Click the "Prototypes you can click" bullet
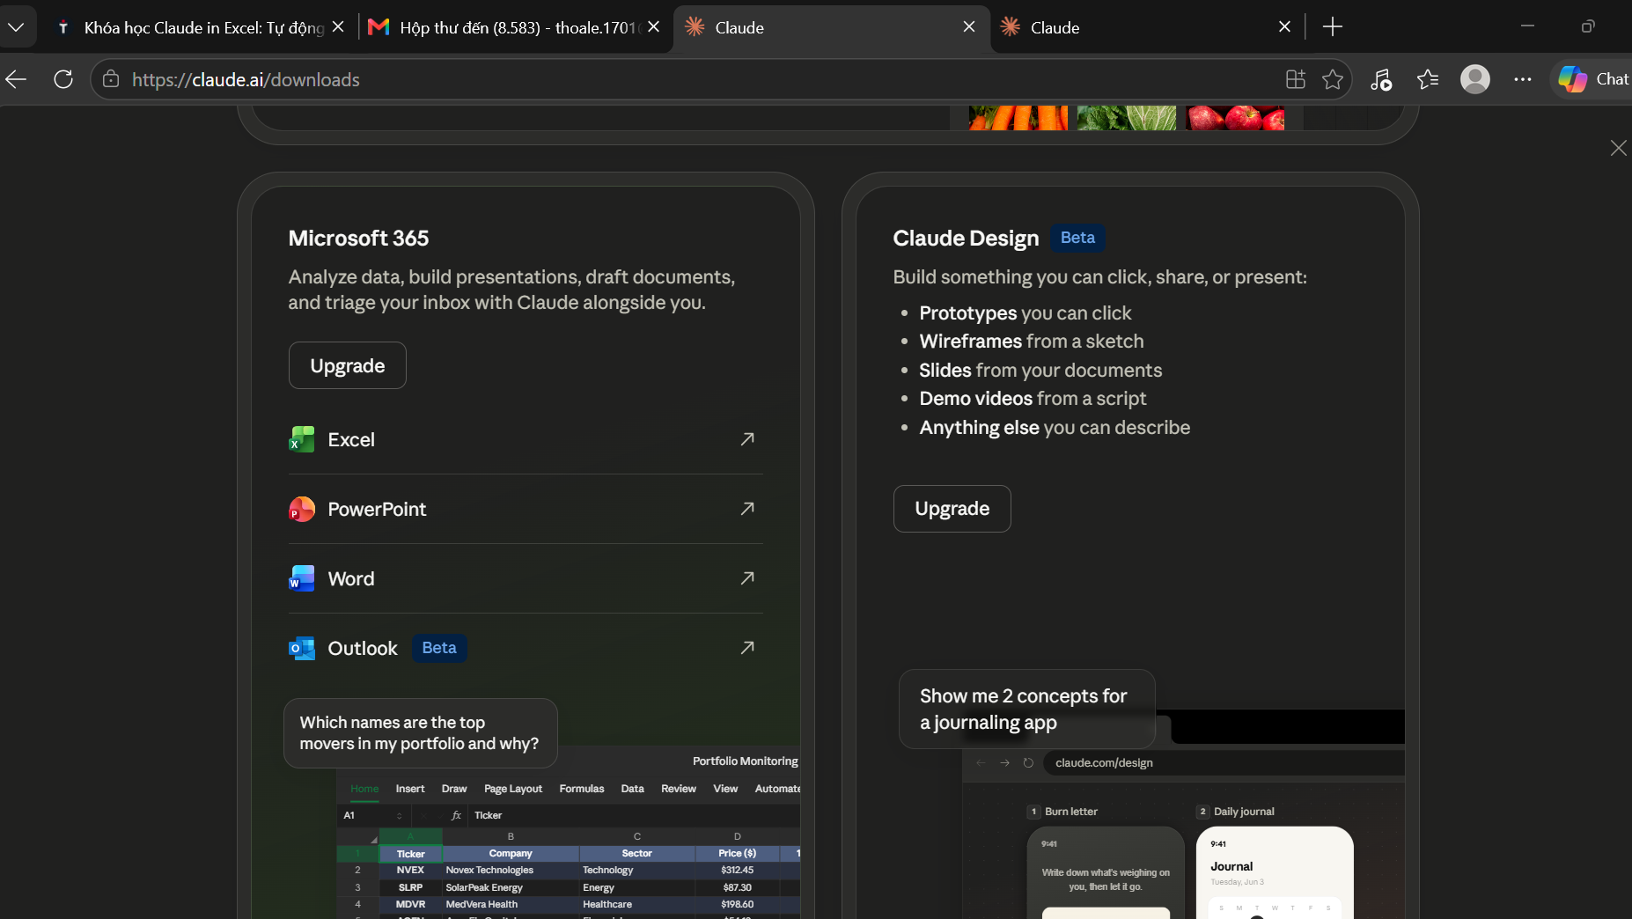This screenshot has height=919, width=1632. (1026, 312)
